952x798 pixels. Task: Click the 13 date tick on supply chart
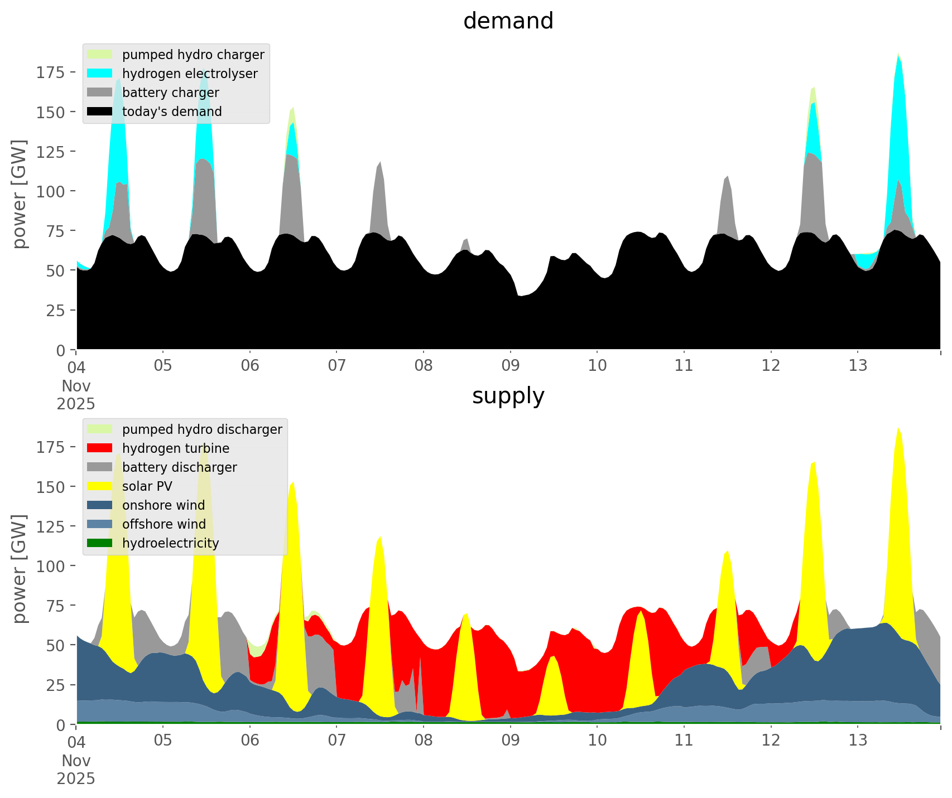click(x=858, y=741)
